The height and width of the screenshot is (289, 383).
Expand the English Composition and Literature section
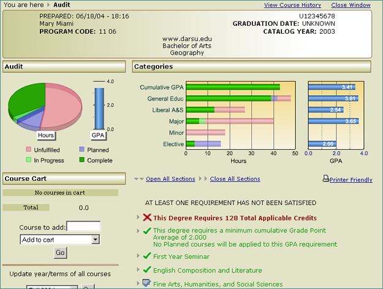point(138,270)
